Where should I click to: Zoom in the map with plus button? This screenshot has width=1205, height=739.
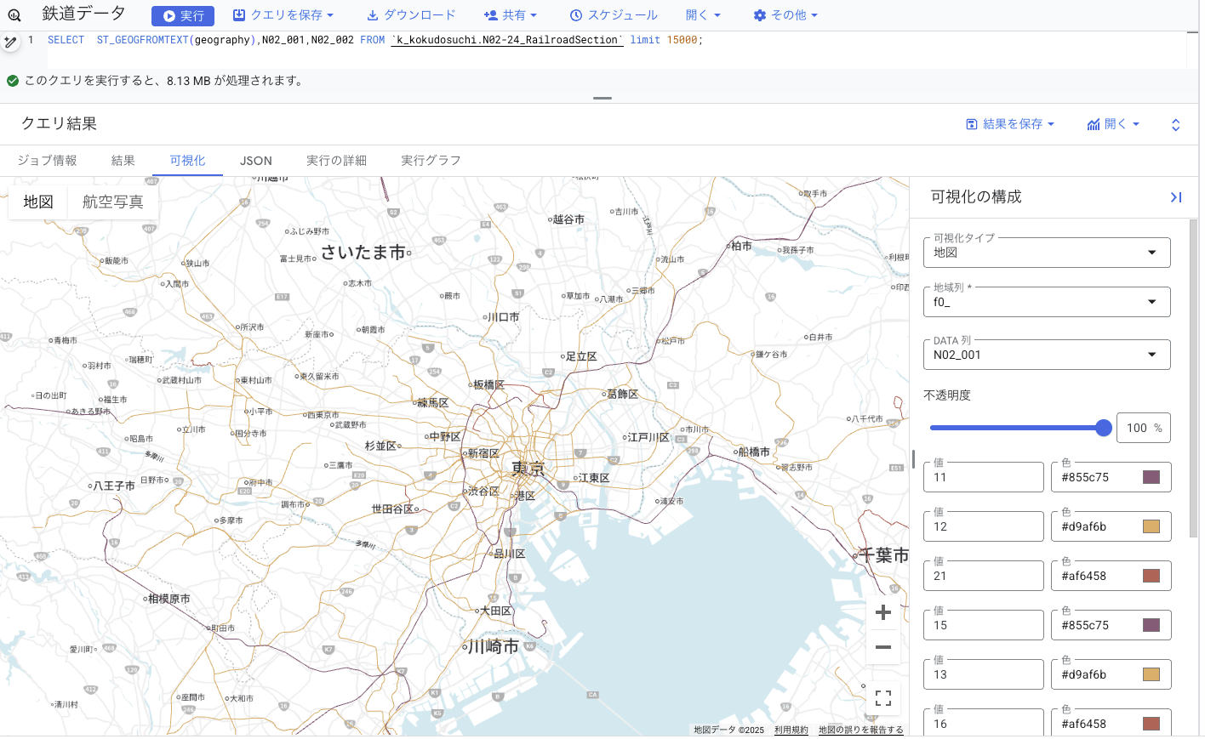[x=883, y=612]
